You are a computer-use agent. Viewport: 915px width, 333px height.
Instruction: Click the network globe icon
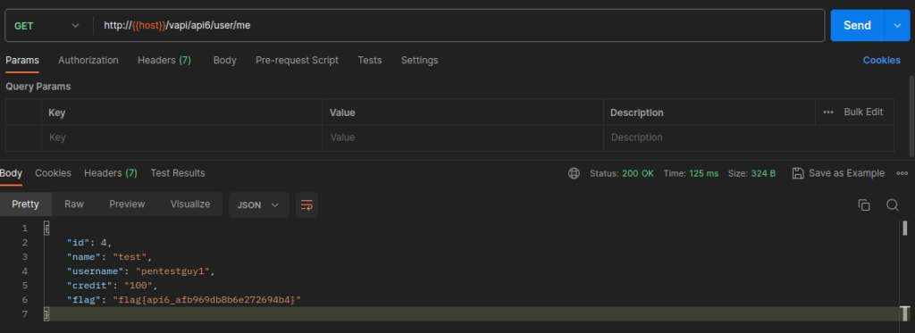[574, 173]
